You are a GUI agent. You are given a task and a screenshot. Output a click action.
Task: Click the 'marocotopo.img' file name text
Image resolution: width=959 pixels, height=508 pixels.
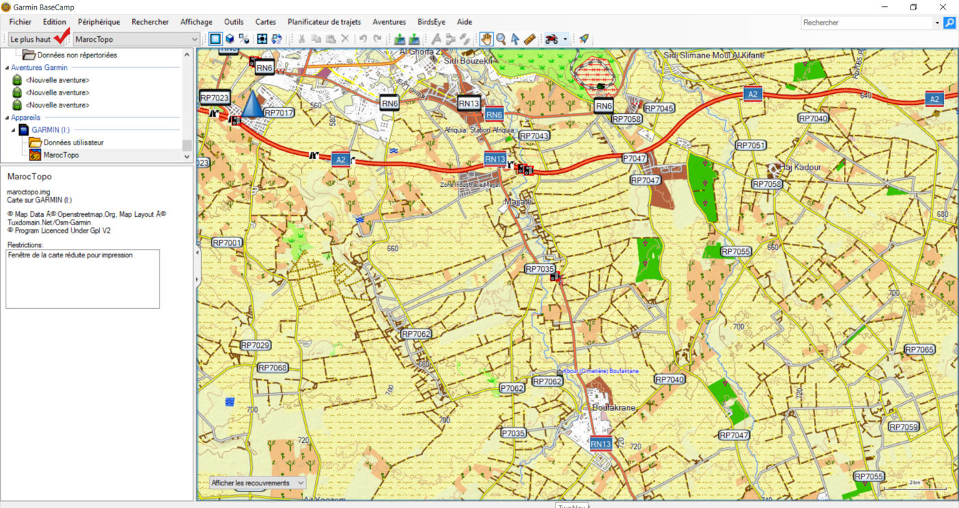pos(29,192)
